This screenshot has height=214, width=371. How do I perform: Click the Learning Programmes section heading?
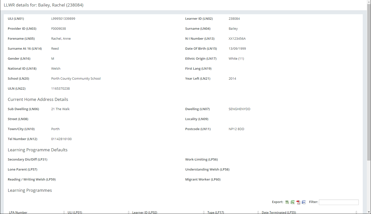30,190
